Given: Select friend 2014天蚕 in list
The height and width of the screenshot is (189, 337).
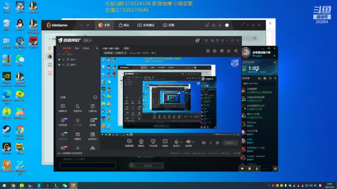Looking at the screenshot, I should (259, 132).
